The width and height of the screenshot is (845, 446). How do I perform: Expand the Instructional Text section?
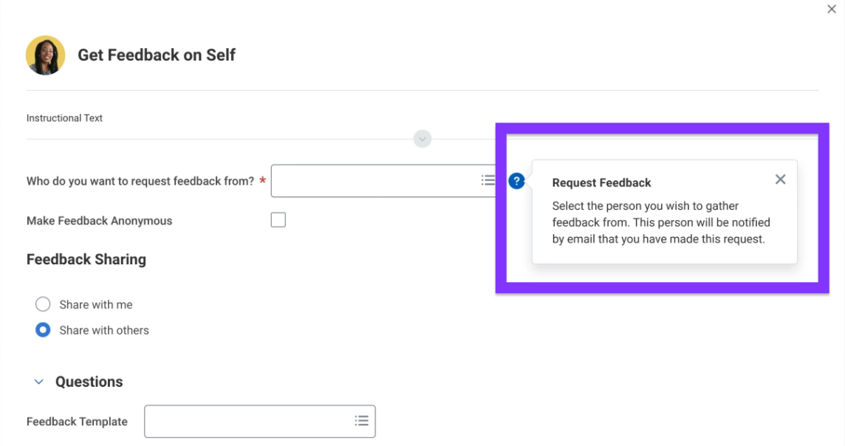422,139
